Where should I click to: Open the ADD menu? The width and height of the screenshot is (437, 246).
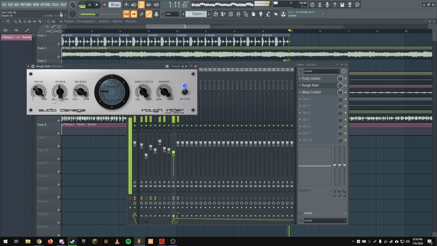(16, 5)
